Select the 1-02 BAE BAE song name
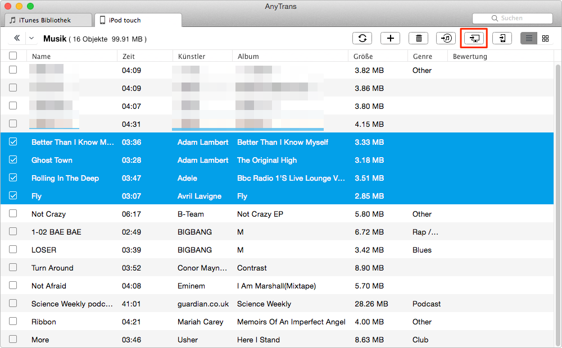This screenshot has width=562, height=348. (56, 232)
